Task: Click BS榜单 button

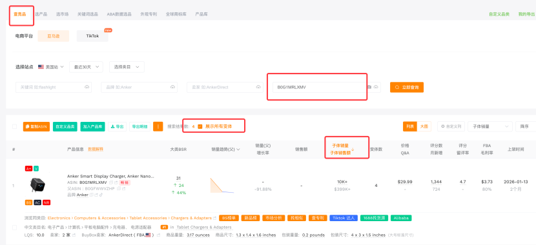Action: point(229,218)
